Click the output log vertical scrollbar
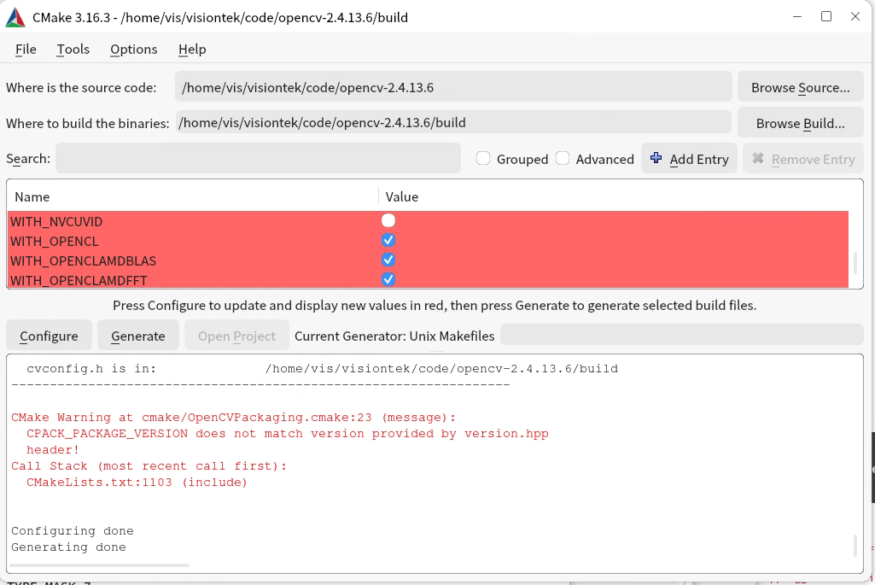 tap(855, 546)
